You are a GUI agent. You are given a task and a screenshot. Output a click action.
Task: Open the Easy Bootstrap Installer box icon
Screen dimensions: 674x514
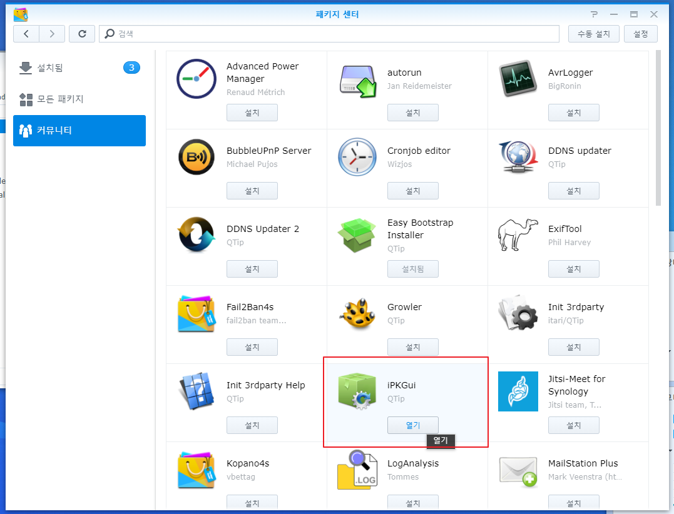356,235
